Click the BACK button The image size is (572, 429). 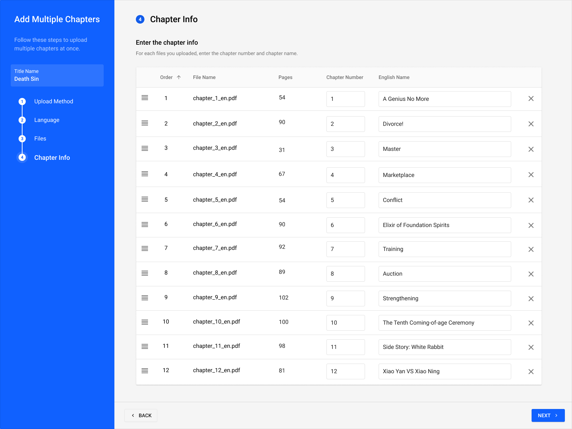click(141, 415)
